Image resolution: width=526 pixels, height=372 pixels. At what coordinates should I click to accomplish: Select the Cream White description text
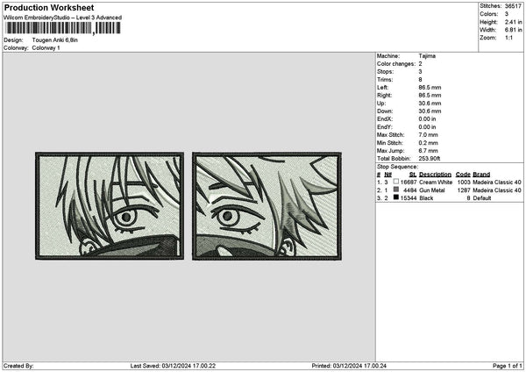pos(436,182)
